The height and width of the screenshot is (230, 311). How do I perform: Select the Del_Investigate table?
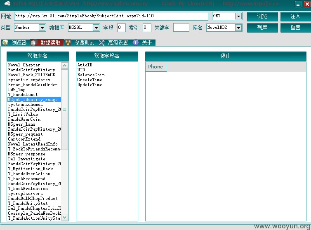[26, 159]
